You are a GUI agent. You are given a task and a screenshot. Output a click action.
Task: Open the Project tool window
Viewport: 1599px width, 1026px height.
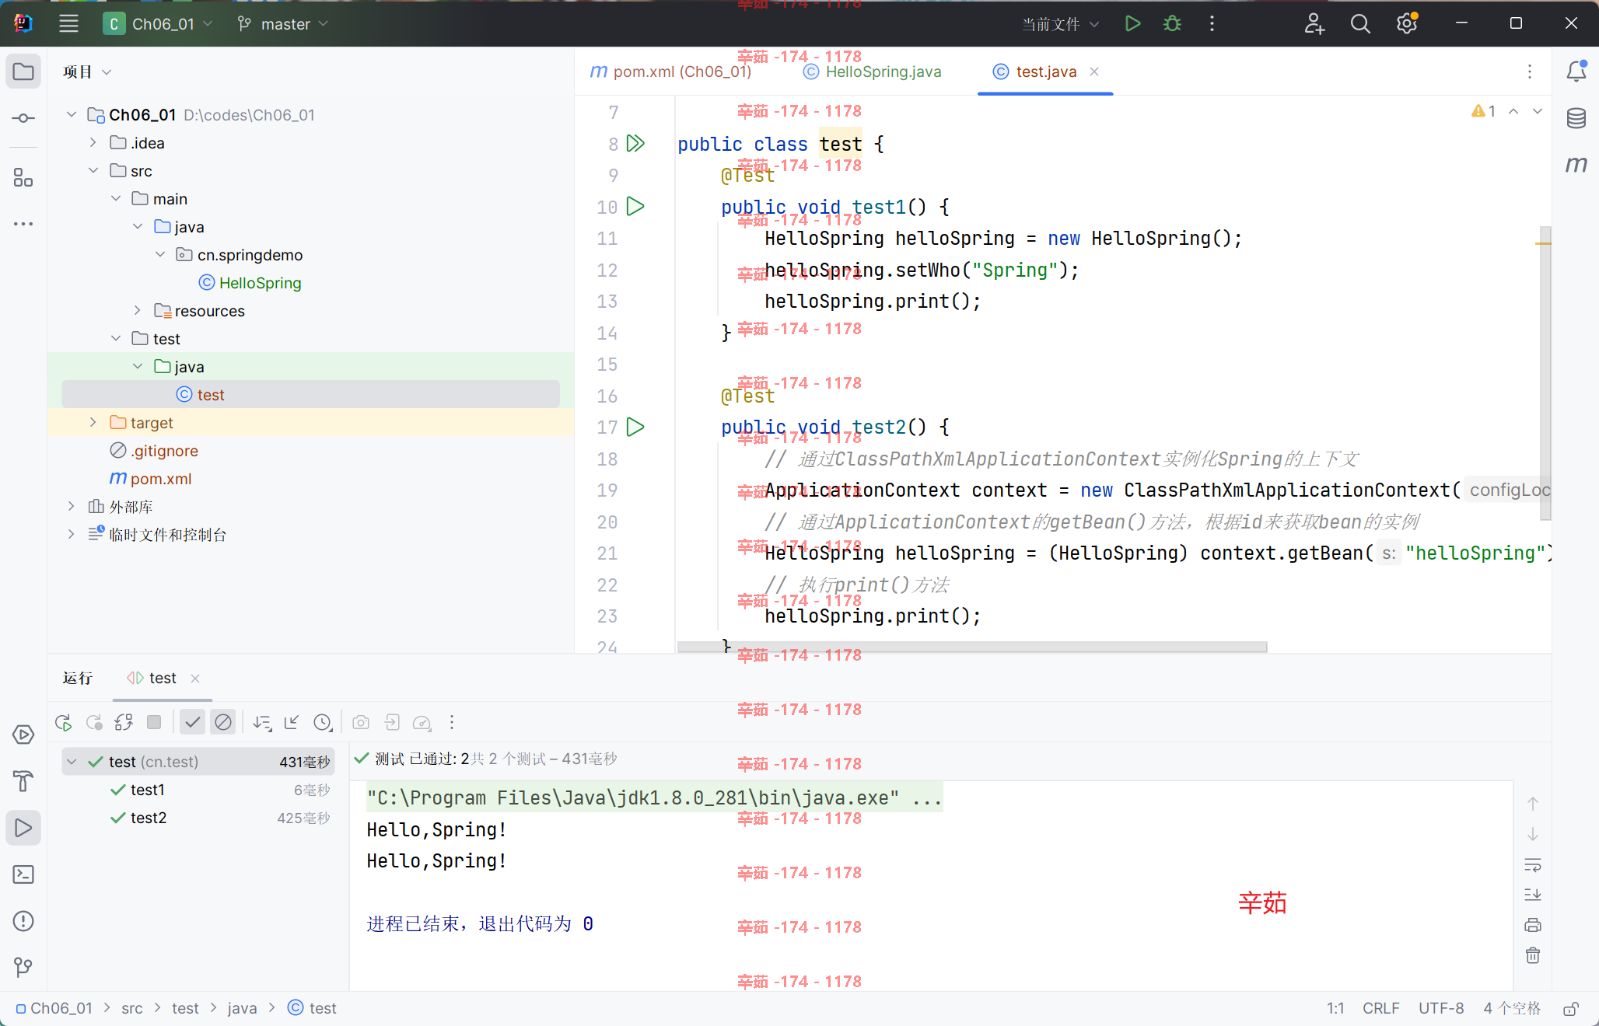click(23, 72)
